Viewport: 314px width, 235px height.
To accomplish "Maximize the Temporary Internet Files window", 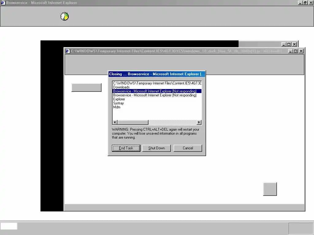I will [295, 51].
